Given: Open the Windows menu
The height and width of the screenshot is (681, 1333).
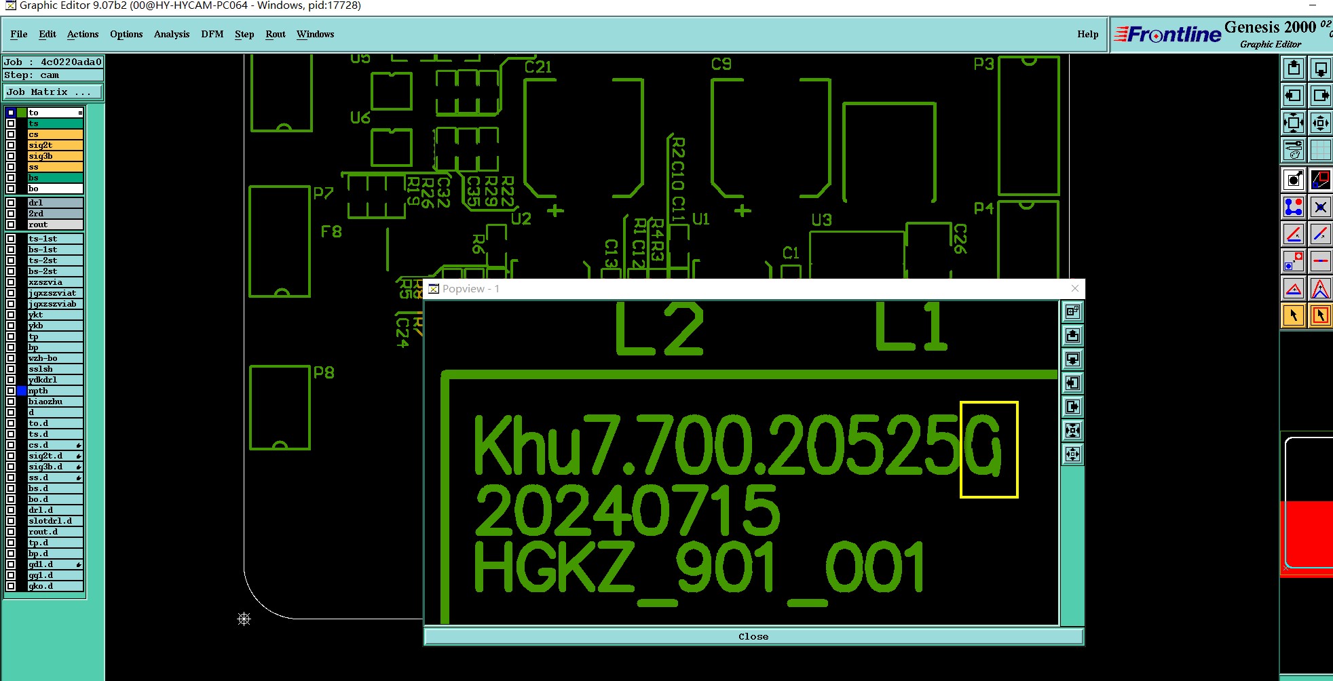Looking at the screenshot, I should pyautogui.click(x=315, y=34).
